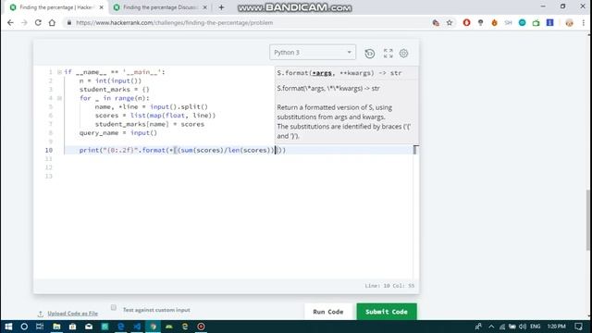This screenshot has height=333, width=592.
Task: Open the teal circular extension icon
Action: click(x=522, y=22)
